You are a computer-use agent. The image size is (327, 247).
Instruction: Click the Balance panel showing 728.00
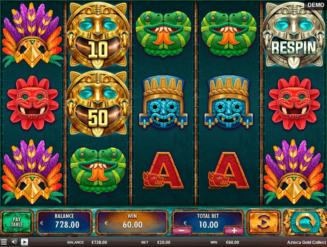coord(64,222)
